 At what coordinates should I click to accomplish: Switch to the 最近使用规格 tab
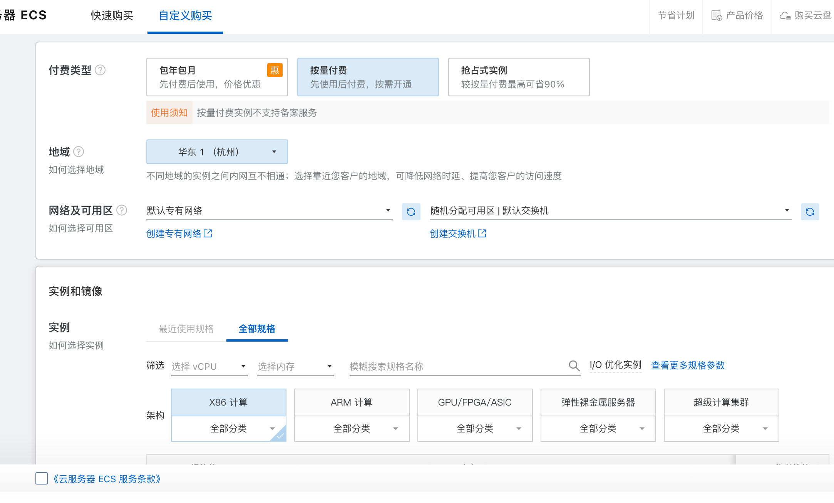tap(186, 329)
